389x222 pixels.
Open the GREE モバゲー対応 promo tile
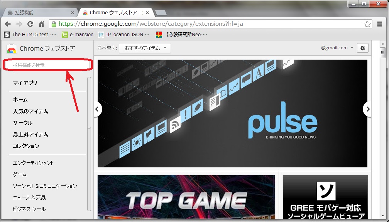(x=325, y=197)
